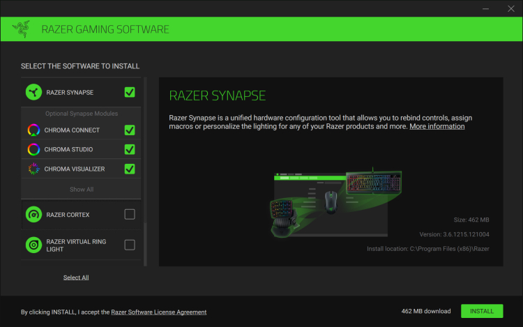Screen dimensions: 523x327
Task: Click the Synapse devices preview illustration
Action: [335, 203]
